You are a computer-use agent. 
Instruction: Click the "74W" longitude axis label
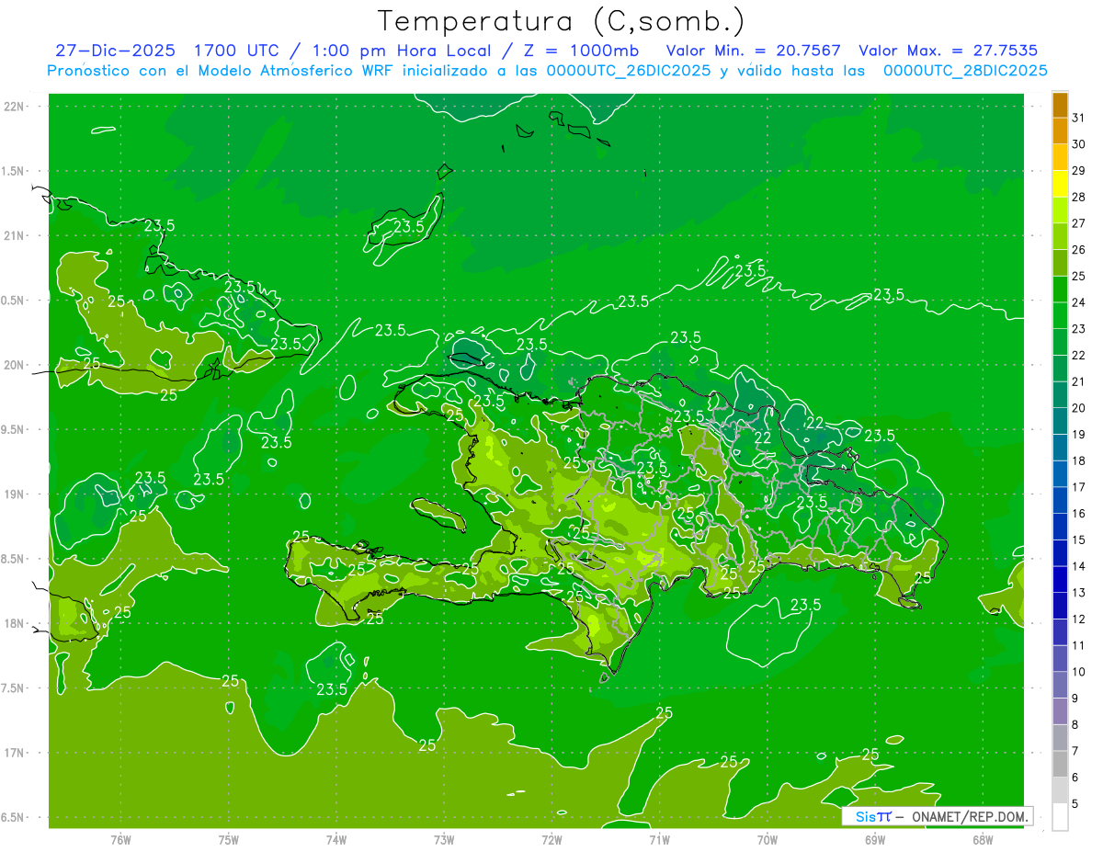335,839
